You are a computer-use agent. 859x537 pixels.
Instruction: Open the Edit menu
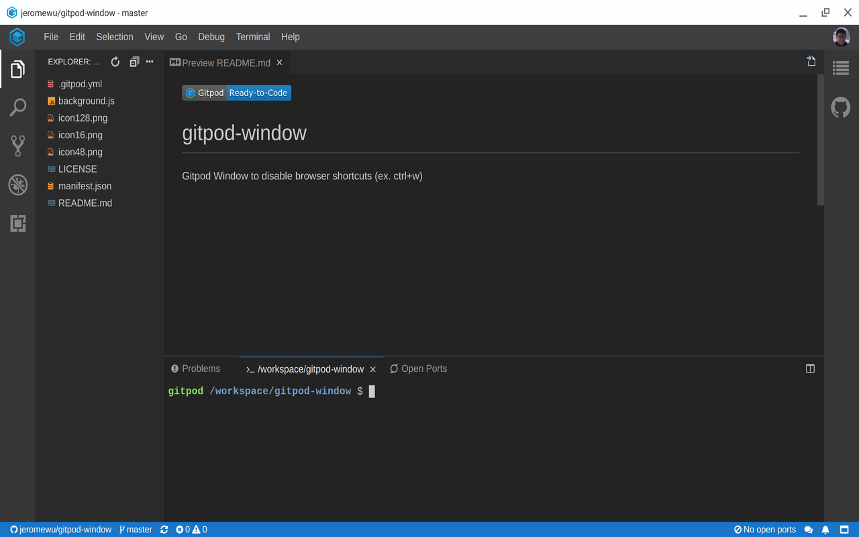pyautogui.click(x=77, y=37)
